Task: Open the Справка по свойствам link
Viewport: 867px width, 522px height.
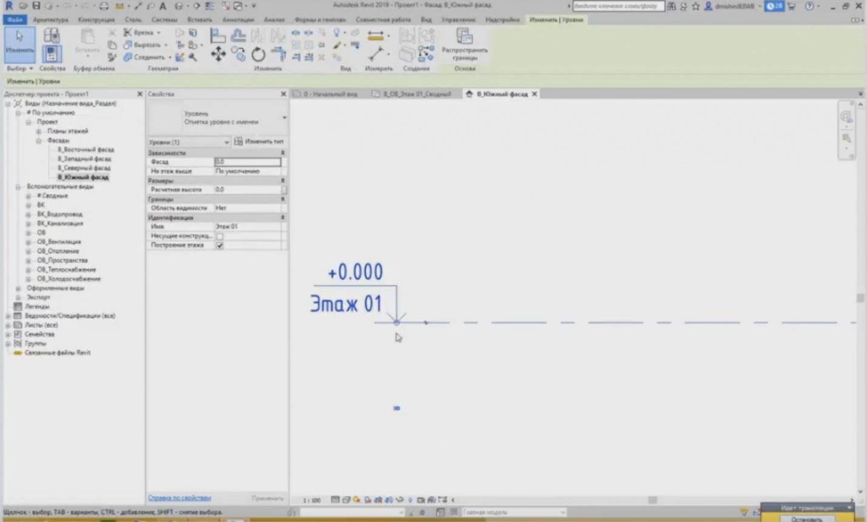Action: (x=180, y=498)
